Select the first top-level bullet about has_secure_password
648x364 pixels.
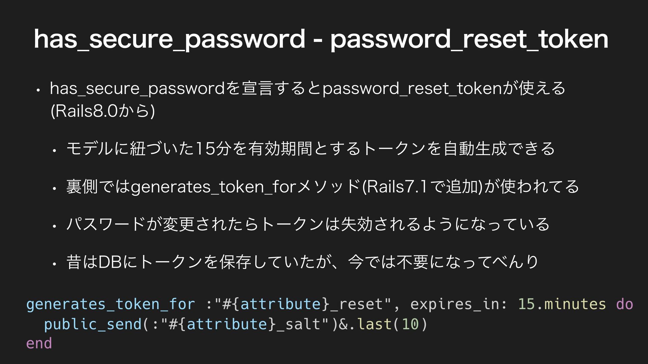point(307,100)
